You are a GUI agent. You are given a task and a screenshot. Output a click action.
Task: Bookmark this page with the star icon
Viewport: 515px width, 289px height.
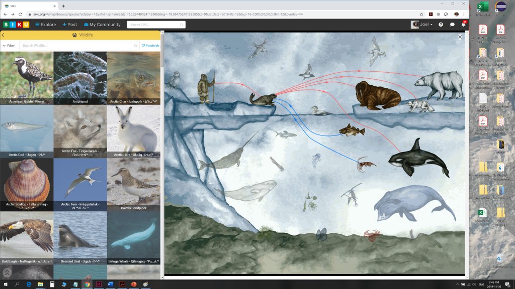(x=421, y=14)
